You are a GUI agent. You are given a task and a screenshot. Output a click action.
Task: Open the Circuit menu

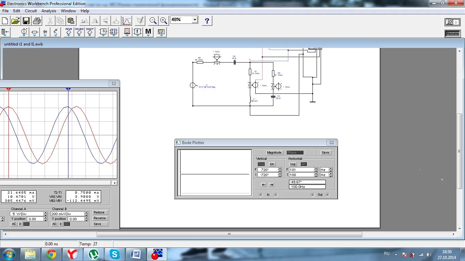pyautogui.click(x=31, y=11)
